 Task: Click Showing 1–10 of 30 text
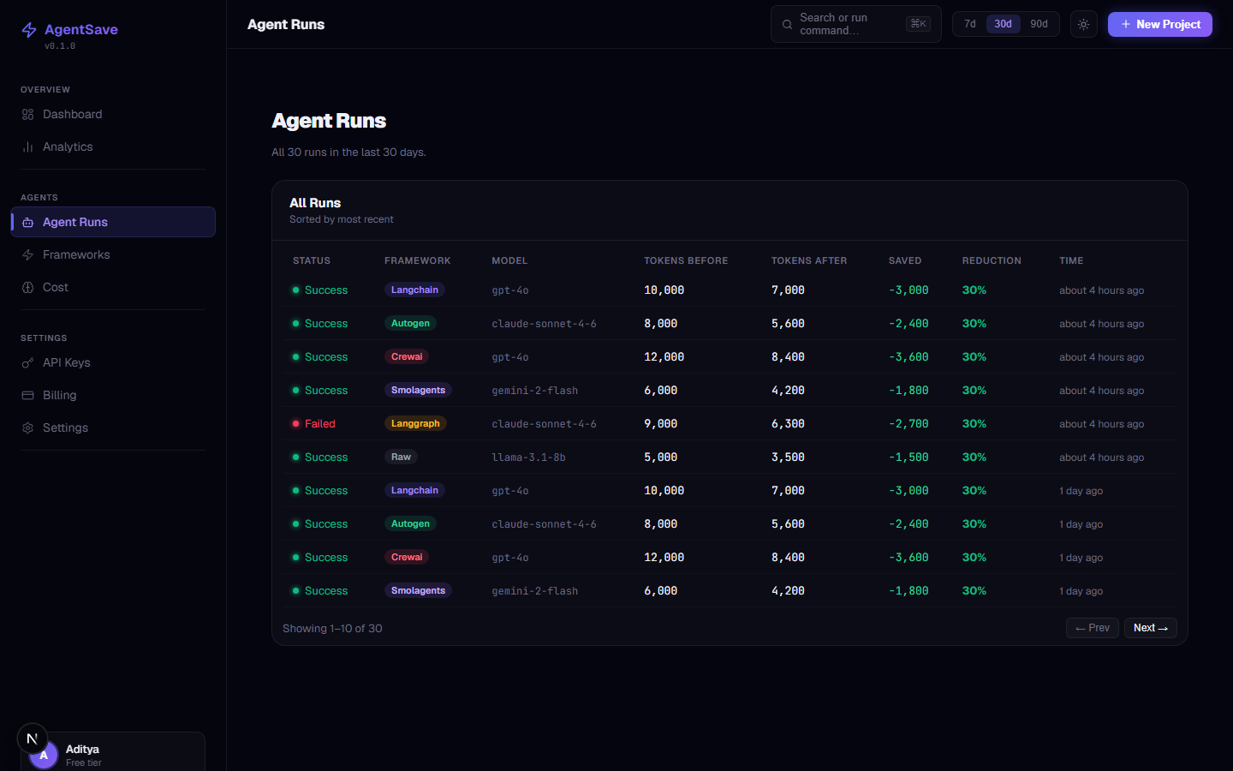332,629
